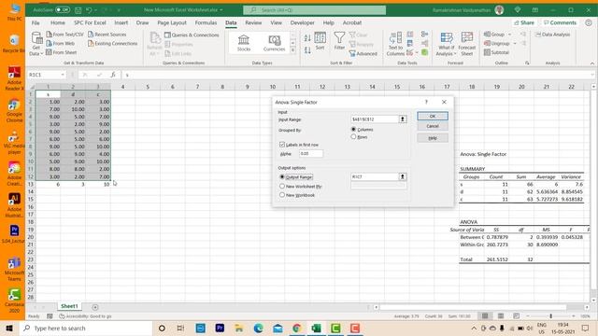Switch to Page Break Preview view
This screenshot has width=598, height=336.
(516, 315)
